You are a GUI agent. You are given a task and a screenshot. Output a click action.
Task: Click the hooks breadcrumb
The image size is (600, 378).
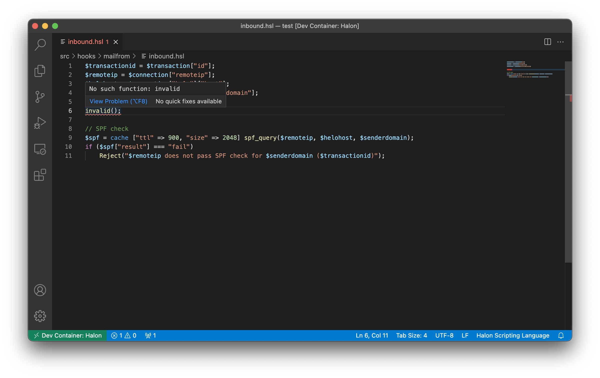pyautogui.click(x=86, y=56)
